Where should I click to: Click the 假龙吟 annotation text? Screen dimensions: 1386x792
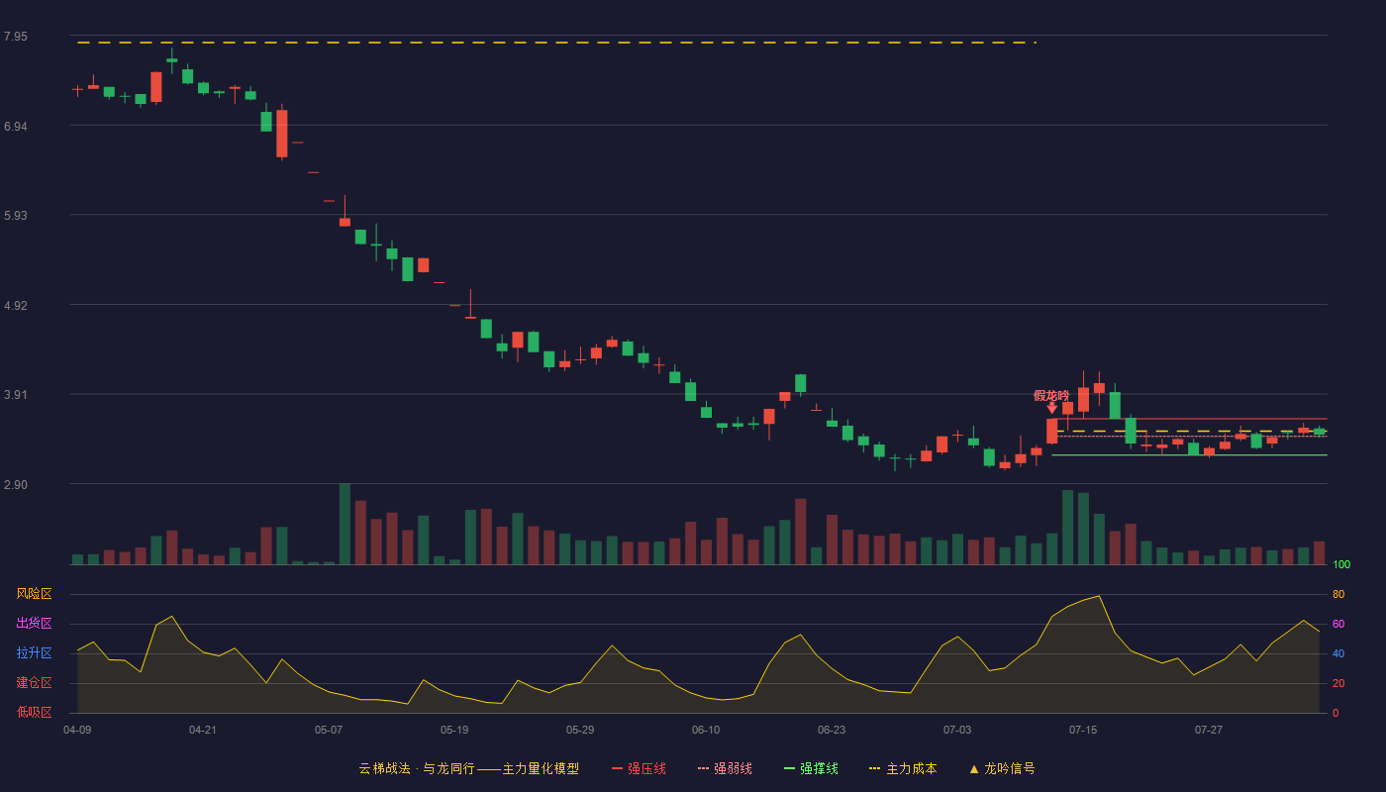coord(1051,395)
